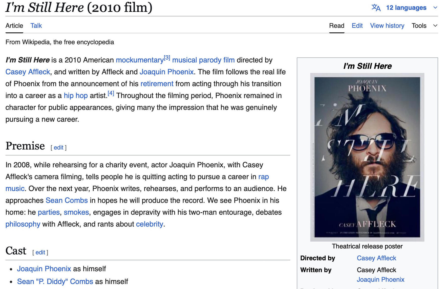Follow the mockumentary link
Screen dimensions: 444x289
tap(139, 60)
